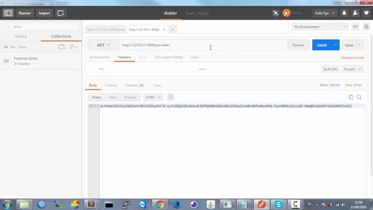Open the Collections sidebar tab
Image resolution: width=373 pixels, height=210 pixels.
tap(61, 36)
